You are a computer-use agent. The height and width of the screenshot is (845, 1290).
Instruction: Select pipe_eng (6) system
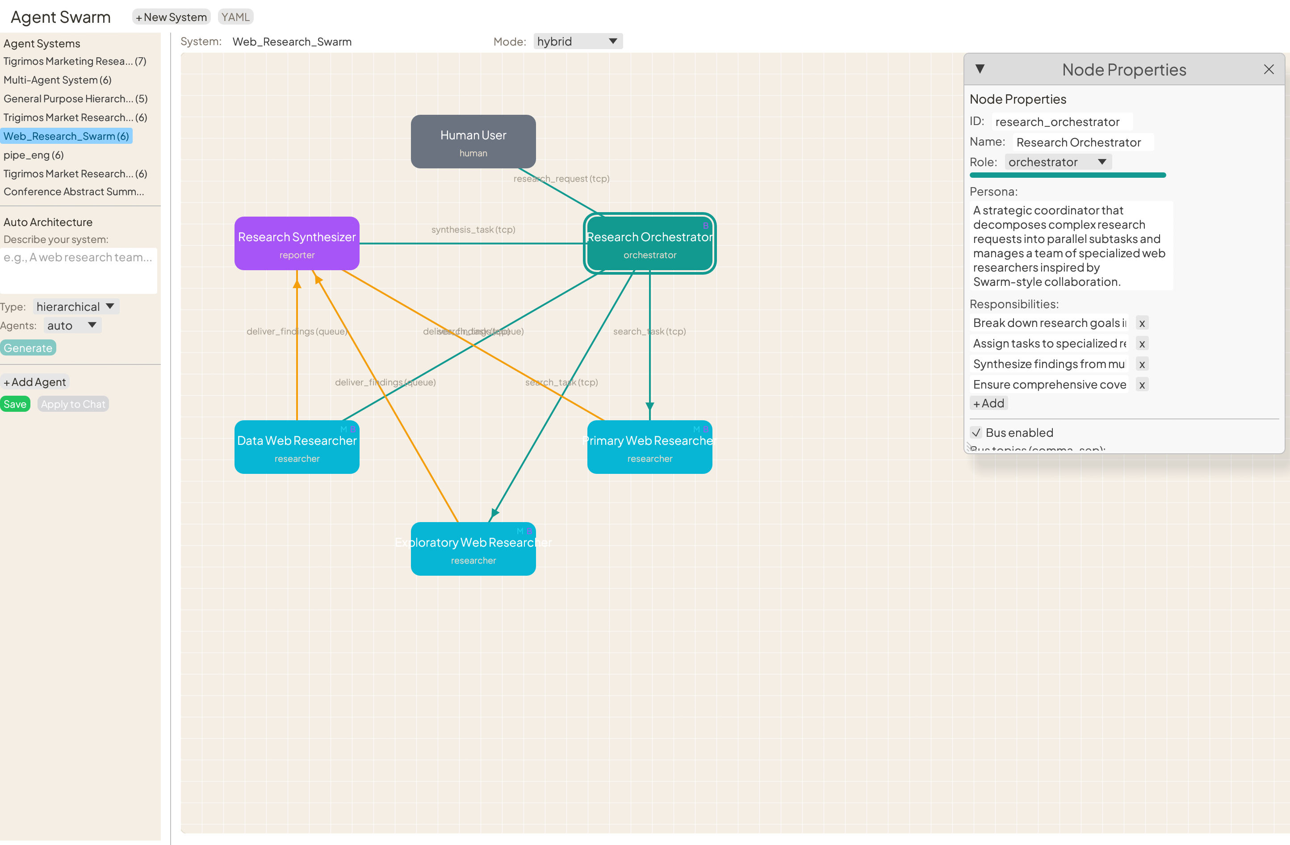(x=34, y=155)
